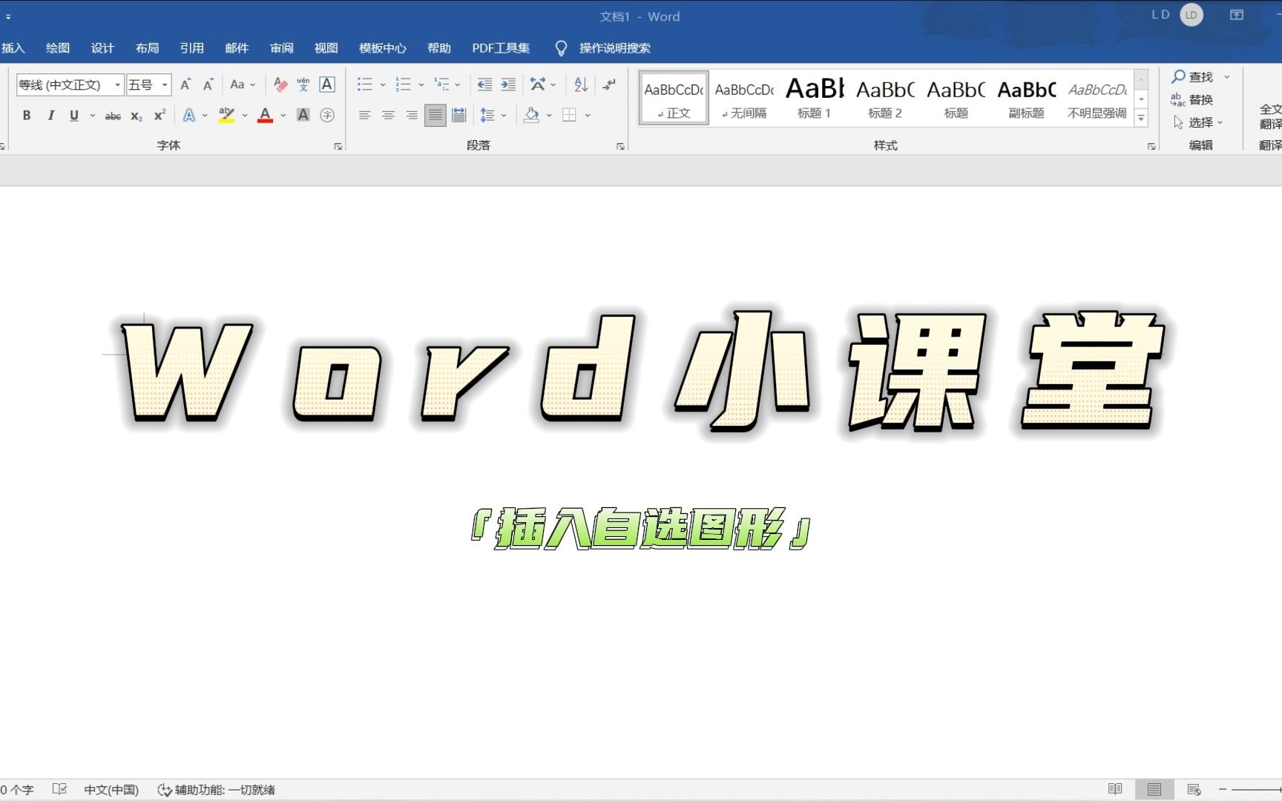Image resolution: width=1282 pixels, height=801 pixels.
Task: Apply the 副标题 style
Action: 1027,98
